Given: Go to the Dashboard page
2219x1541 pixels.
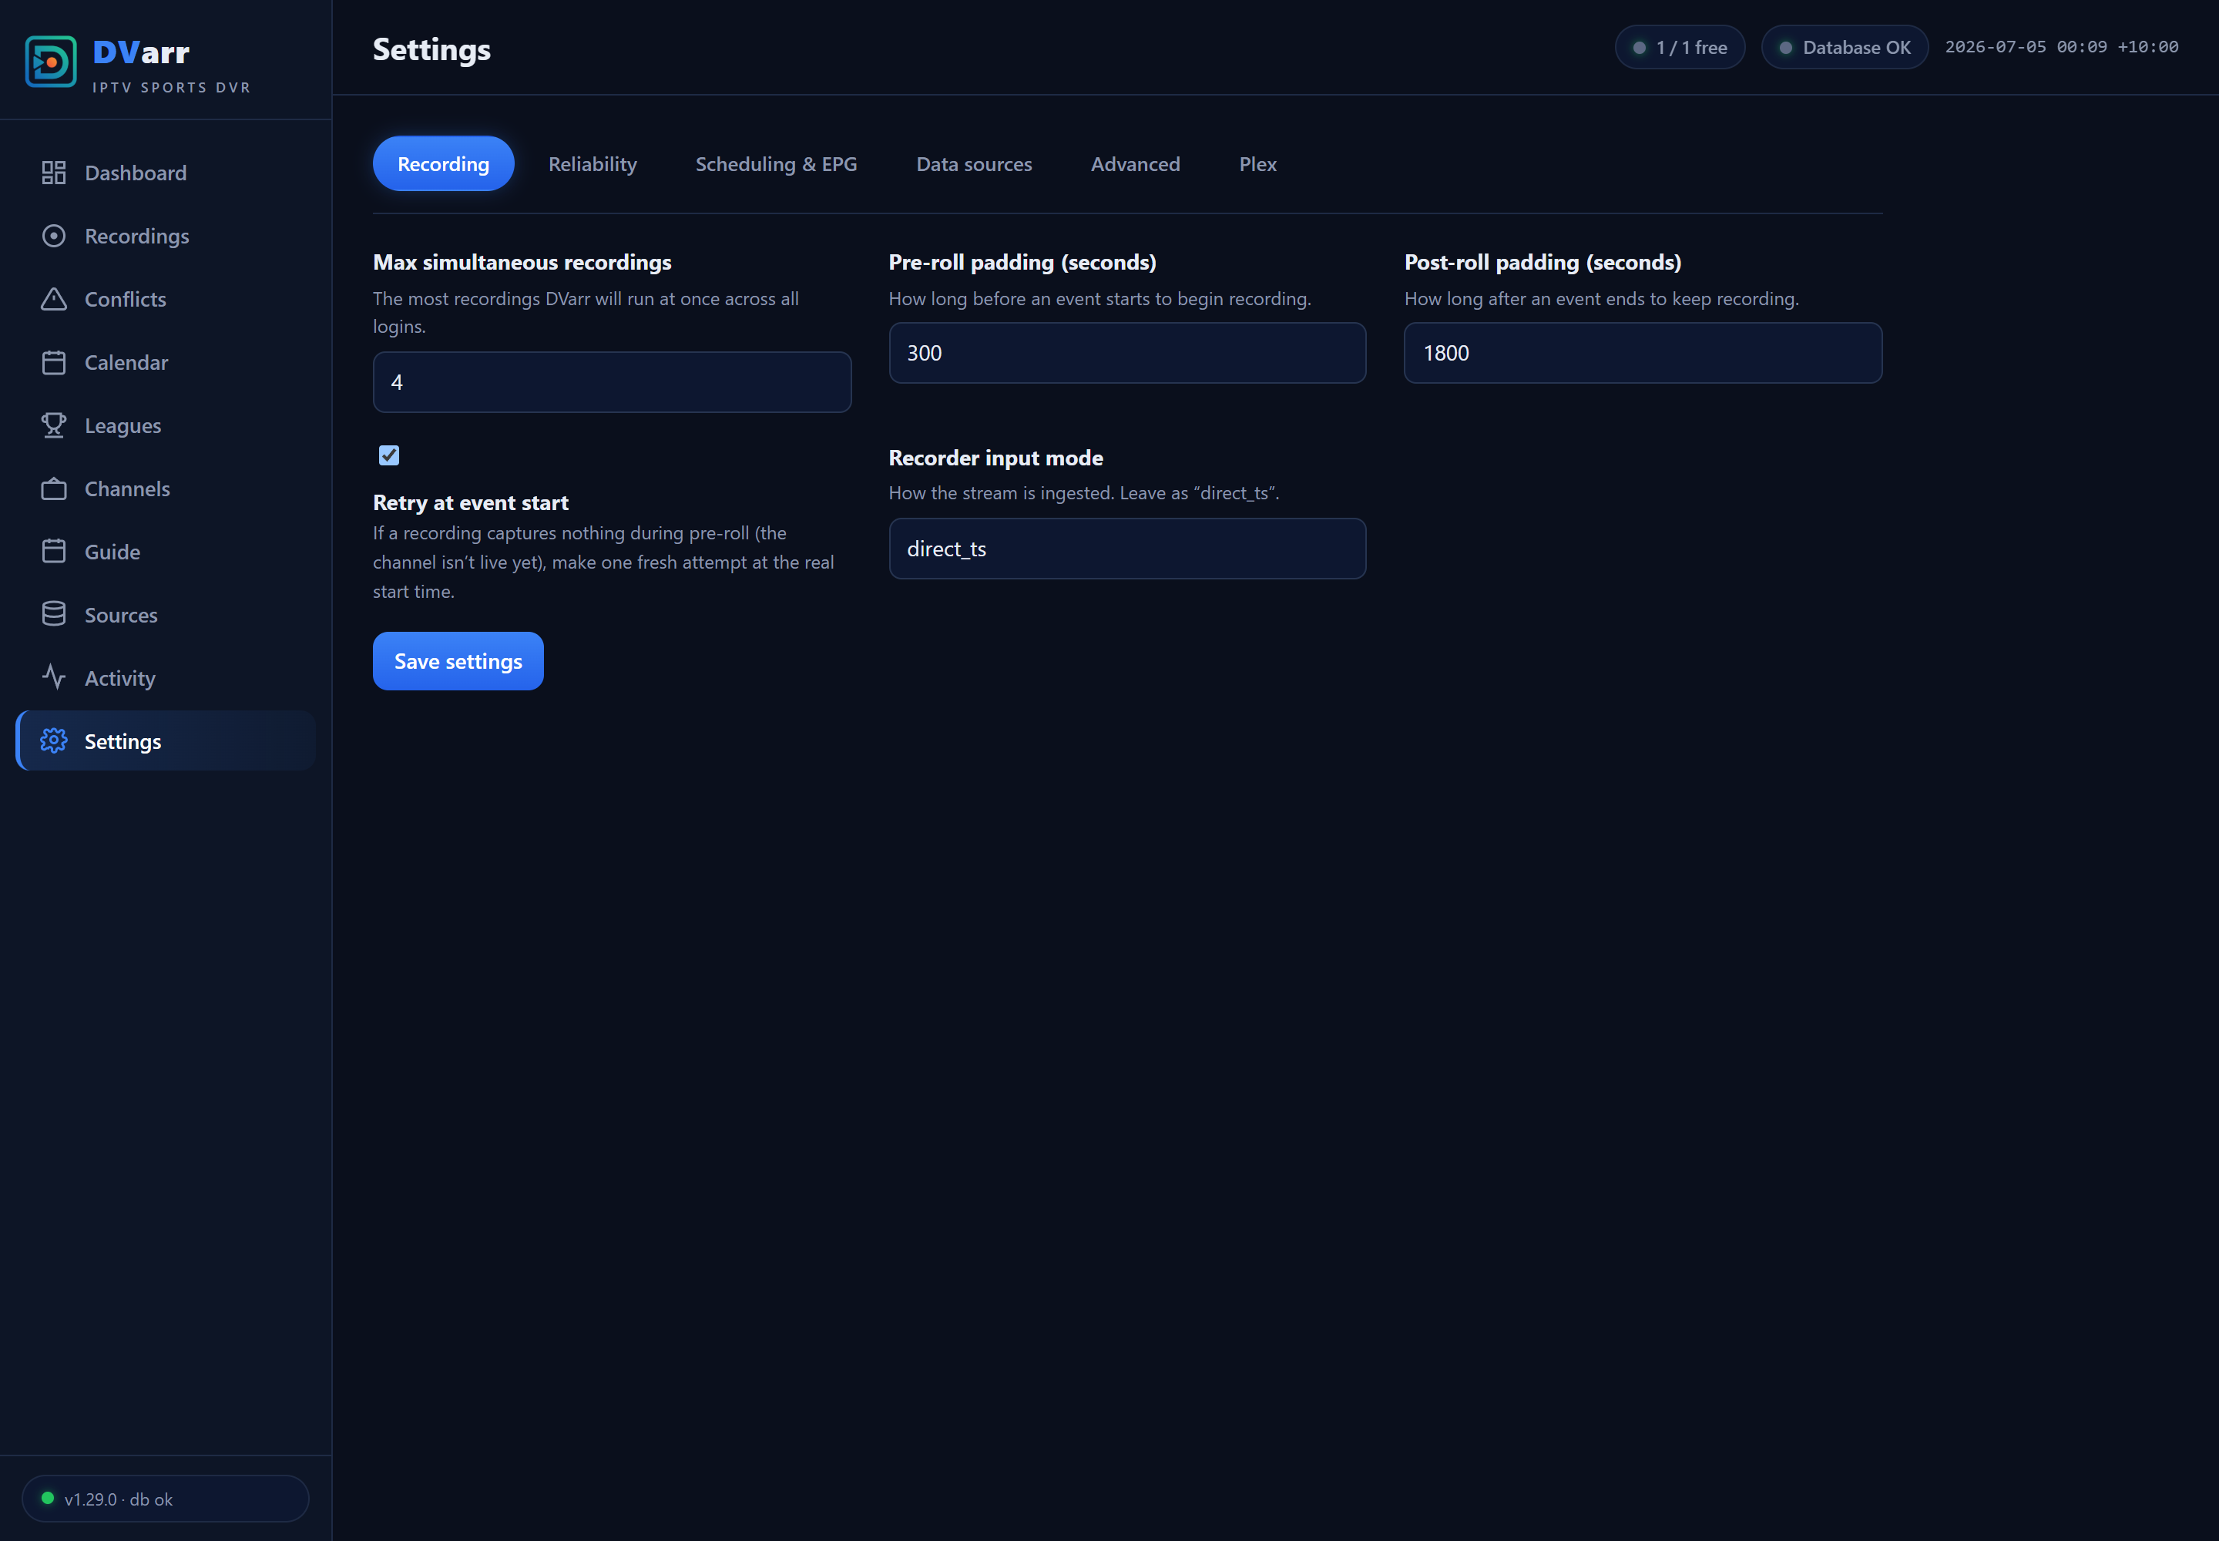Looking at the screenshot, I should 165,173.
